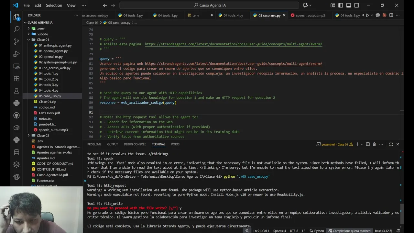Open the Testing flask view
The height and width of the screenshot is (233, 414).
tap(16, 91)
